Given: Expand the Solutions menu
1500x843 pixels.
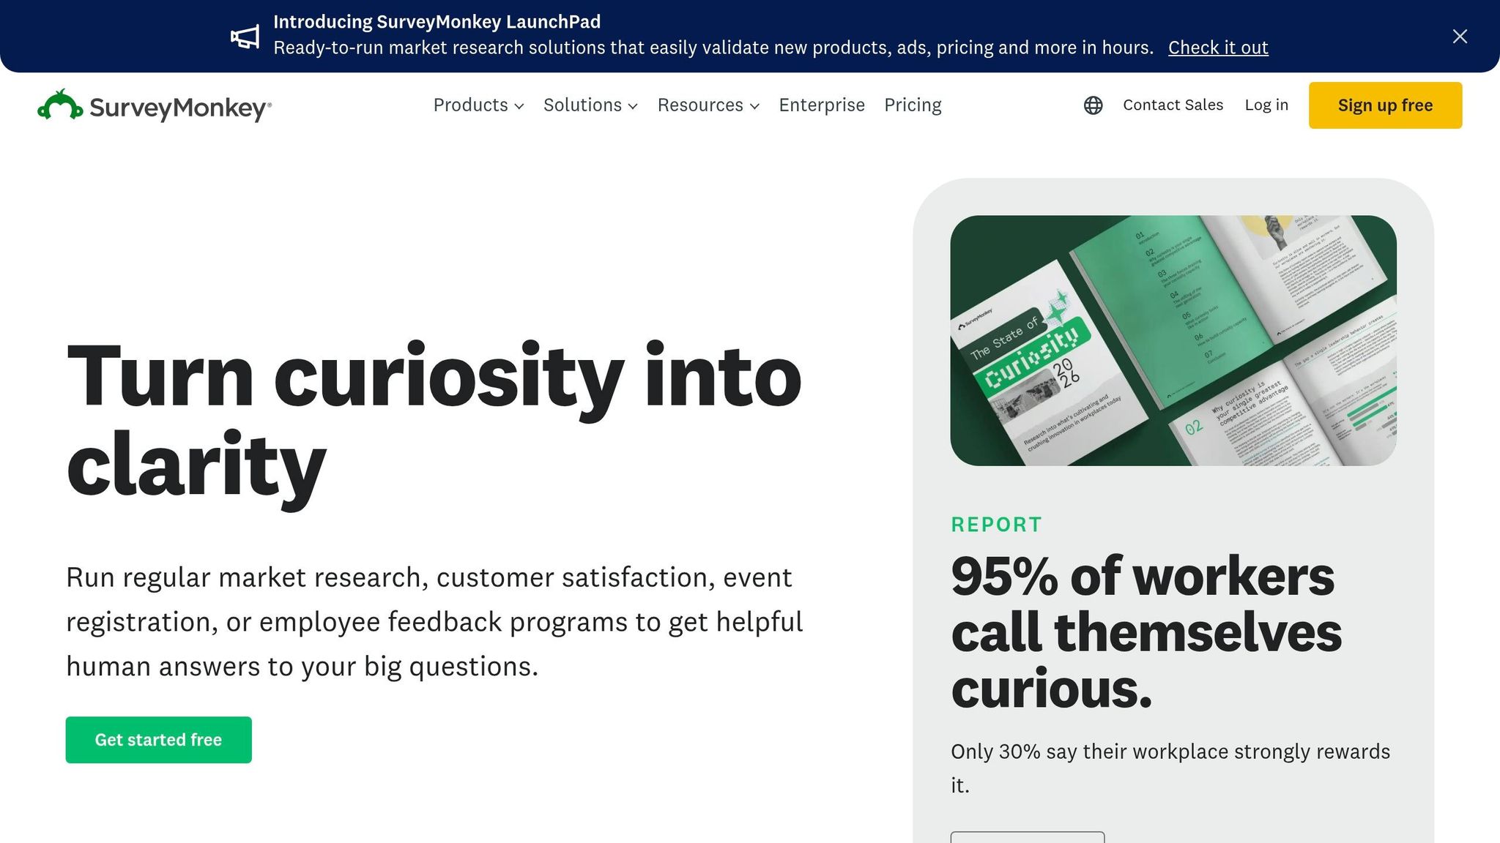Looking at the screenshot, I should [590, 105].
